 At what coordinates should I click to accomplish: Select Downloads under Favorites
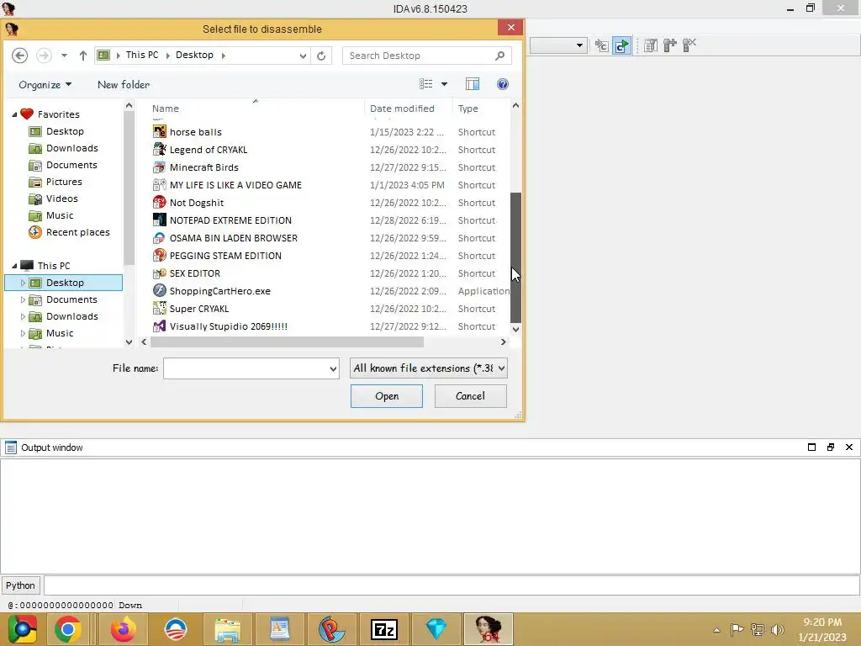click(x=72, y=148)
